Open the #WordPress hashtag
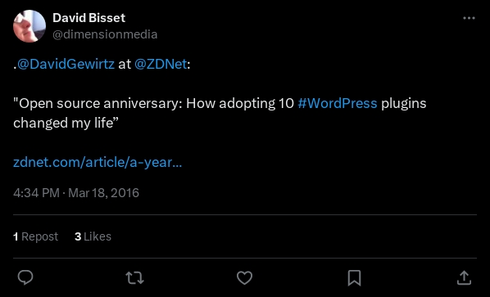The width and height of the screenshot is (490, 297). tap(338, 103)
